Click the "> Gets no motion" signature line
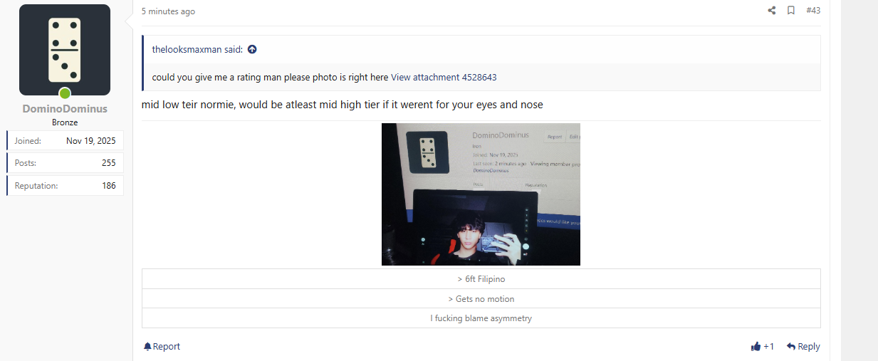The width and height of the screenshot is (878, 361). (x=481, y=299)
